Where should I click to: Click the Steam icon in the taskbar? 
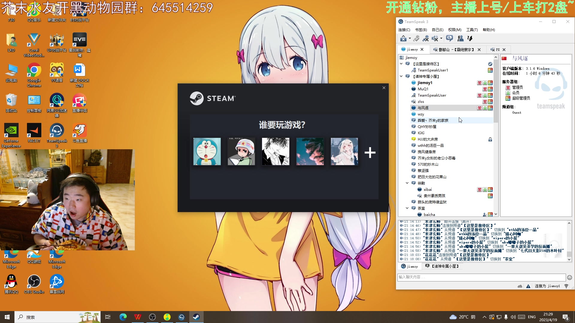coord(196,317)
